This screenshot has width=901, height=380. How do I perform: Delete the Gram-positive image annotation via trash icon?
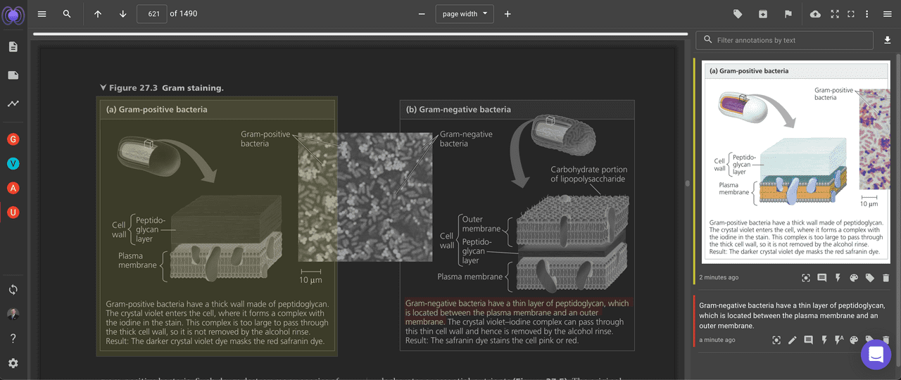886,278
